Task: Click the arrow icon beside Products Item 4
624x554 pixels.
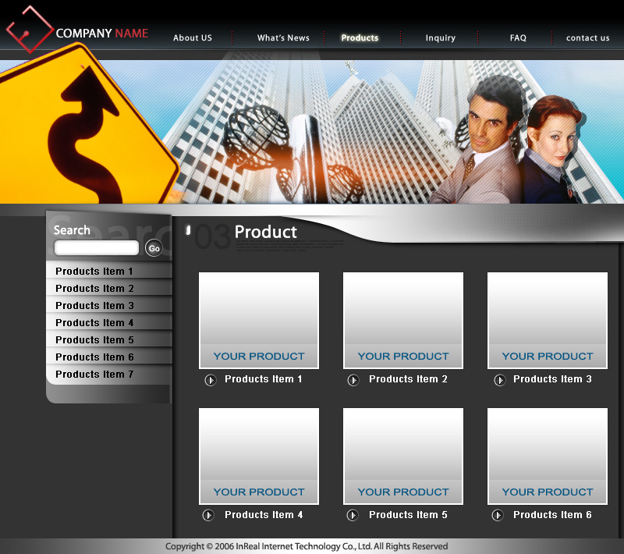Action: coord(208,515)
